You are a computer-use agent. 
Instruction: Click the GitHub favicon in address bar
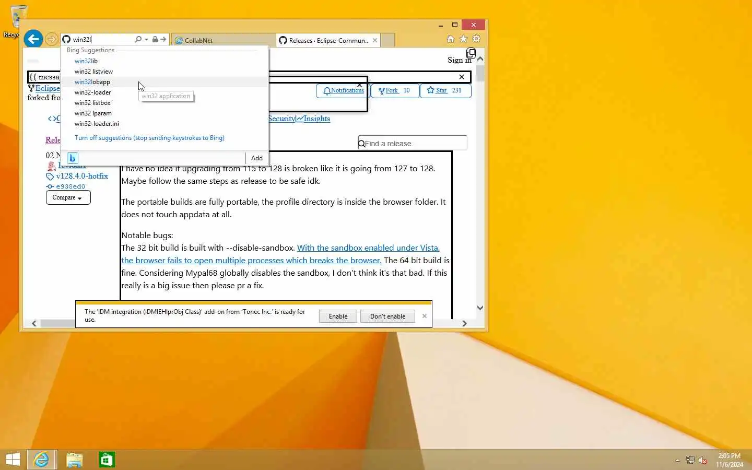pos(66,39)
